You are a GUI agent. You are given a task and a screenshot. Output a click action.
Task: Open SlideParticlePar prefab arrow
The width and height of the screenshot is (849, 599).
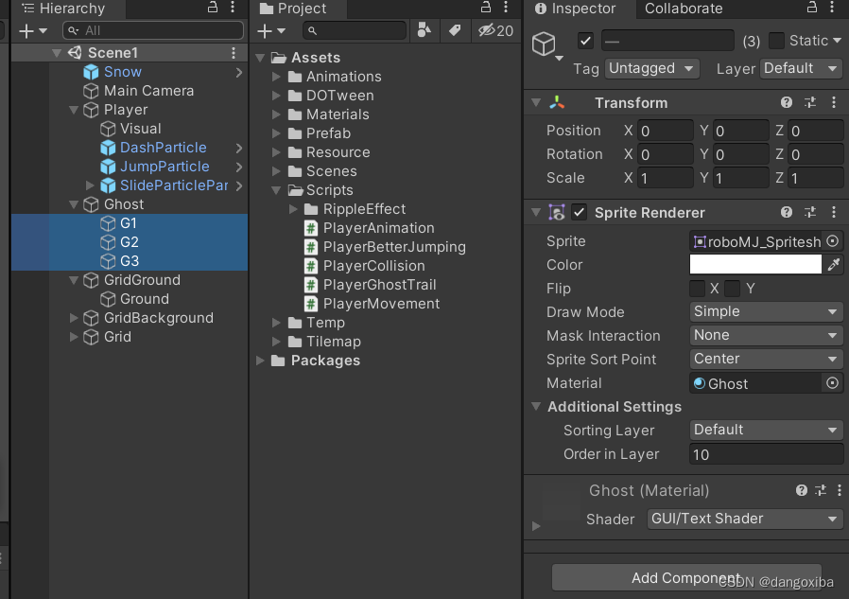click(239, 185)
